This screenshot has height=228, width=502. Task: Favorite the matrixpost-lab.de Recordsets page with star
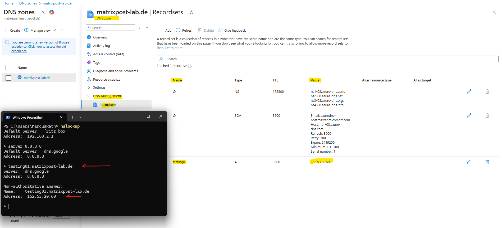coord(191,12)
